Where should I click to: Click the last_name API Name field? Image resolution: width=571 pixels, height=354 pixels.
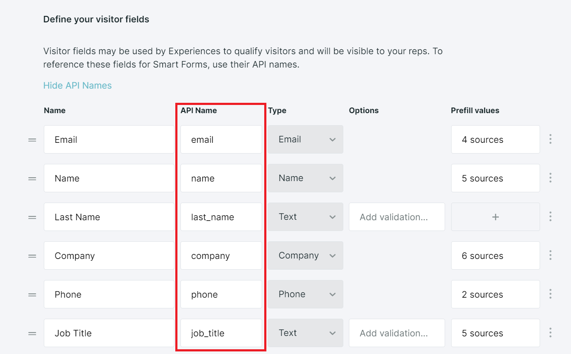pos(221,217)
